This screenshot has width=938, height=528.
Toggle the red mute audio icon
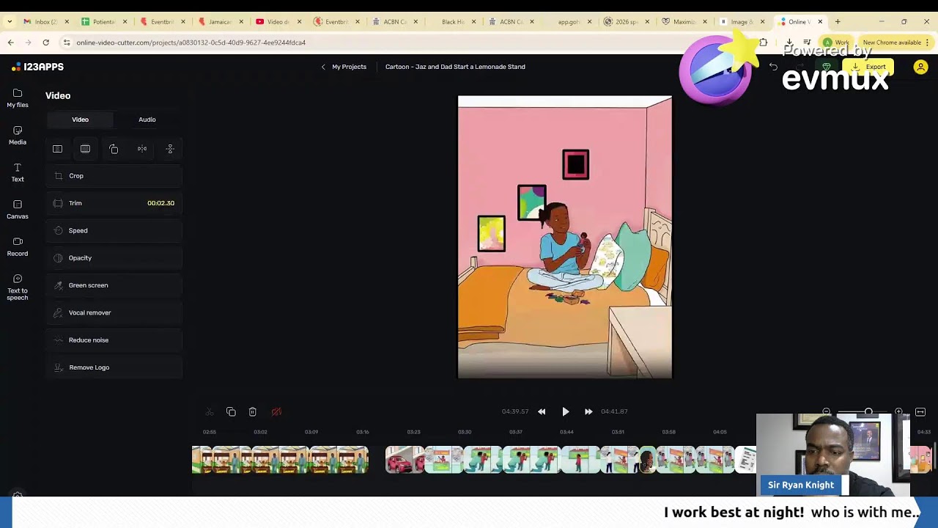pyautogui.click(x=276, y=412)
